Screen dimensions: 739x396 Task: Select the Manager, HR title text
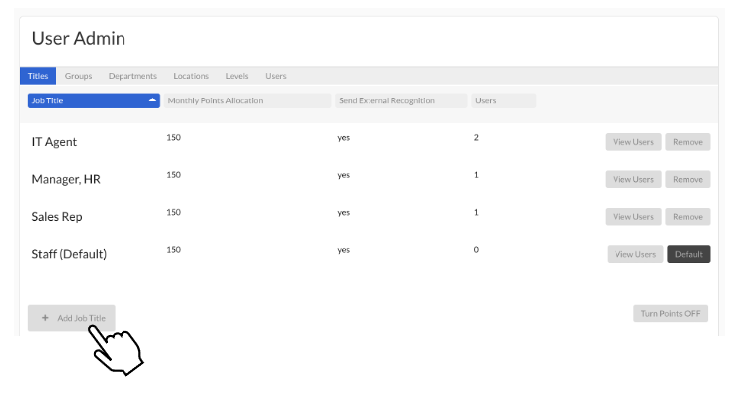[x=66, y=179]
